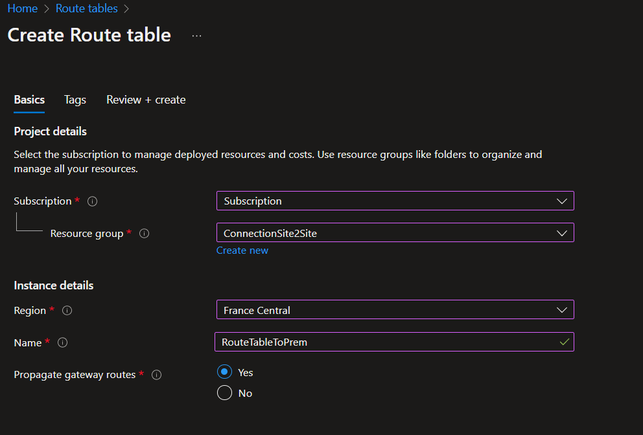Click the Create Route table page heading
The image size is (643, 435).
[x=89, y=35]
